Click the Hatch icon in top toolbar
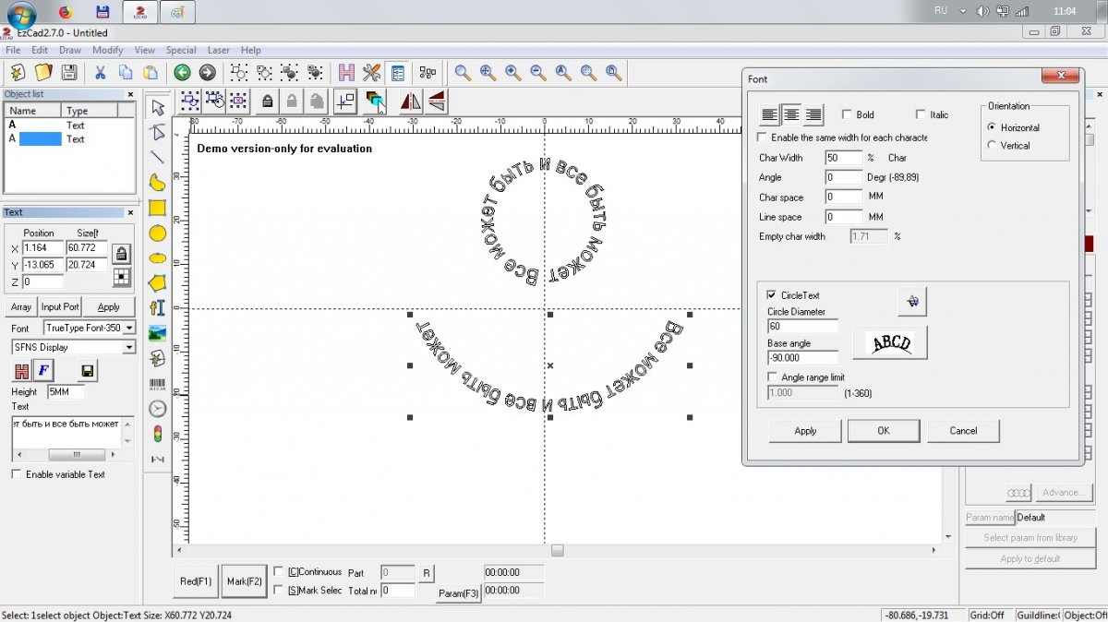The width and height of the screenshot is (1108, 622). click(x=346, y=73)
